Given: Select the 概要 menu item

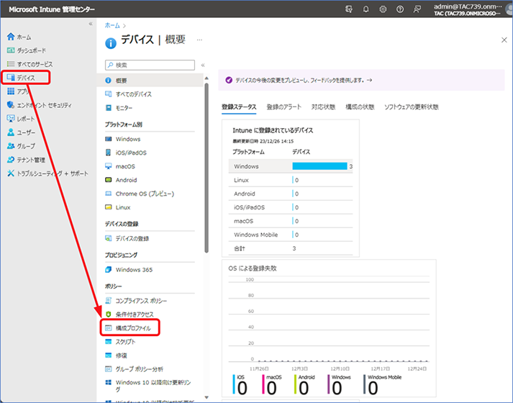Looking at the screenshot, I should (150, 81).
